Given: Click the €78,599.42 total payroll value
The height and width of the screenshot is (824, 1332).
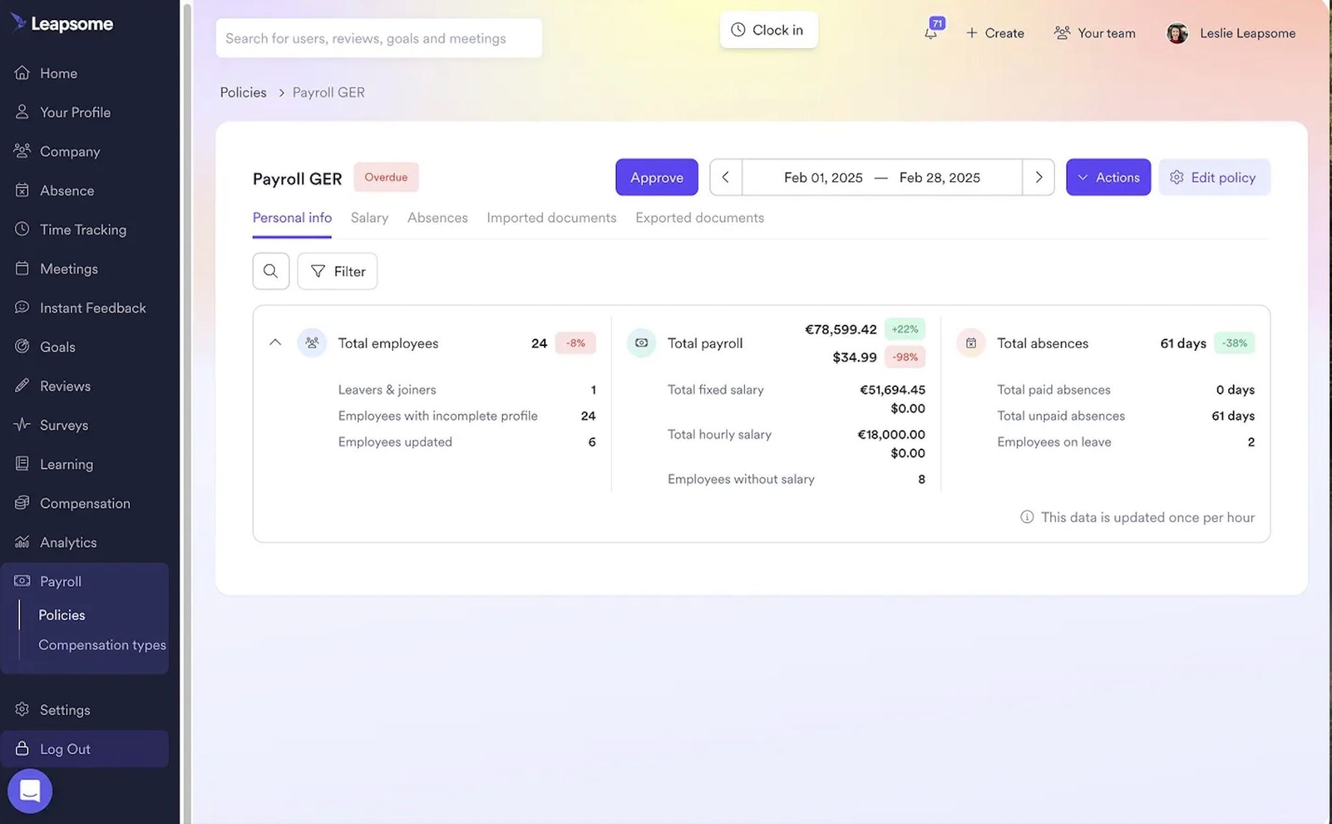Looking at the screenshot, I should [841, 329].
